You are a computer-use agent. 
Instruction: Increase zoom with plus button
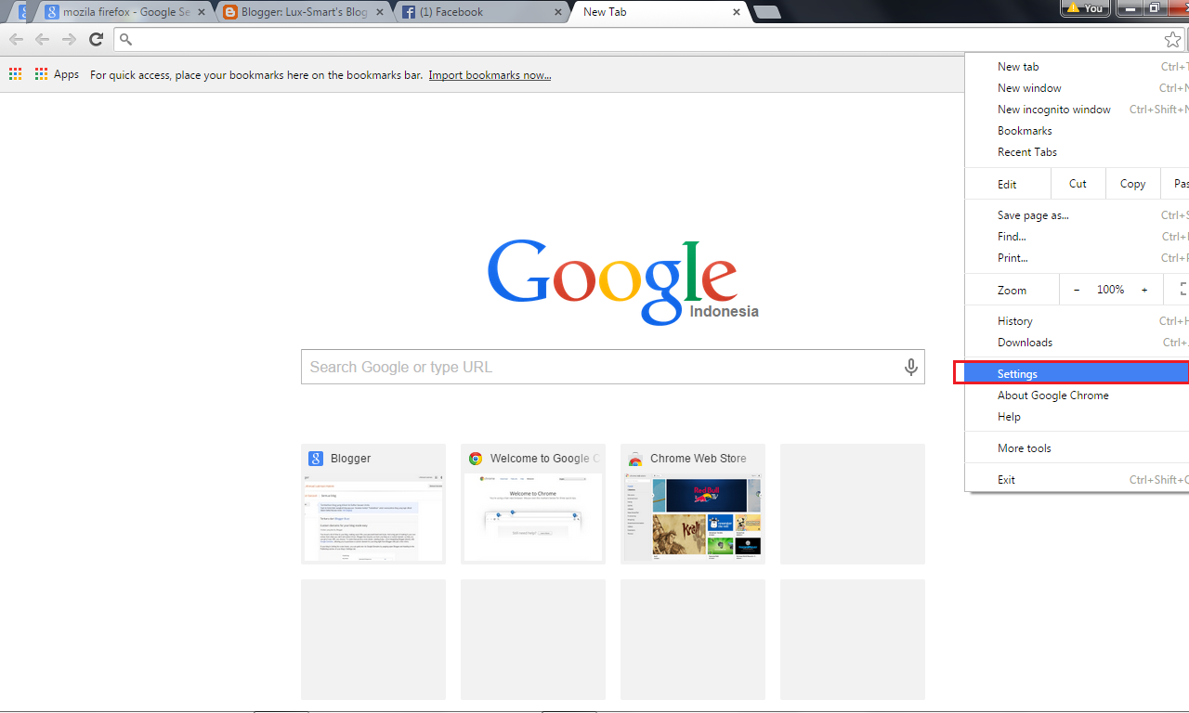tap(1144, 290)
